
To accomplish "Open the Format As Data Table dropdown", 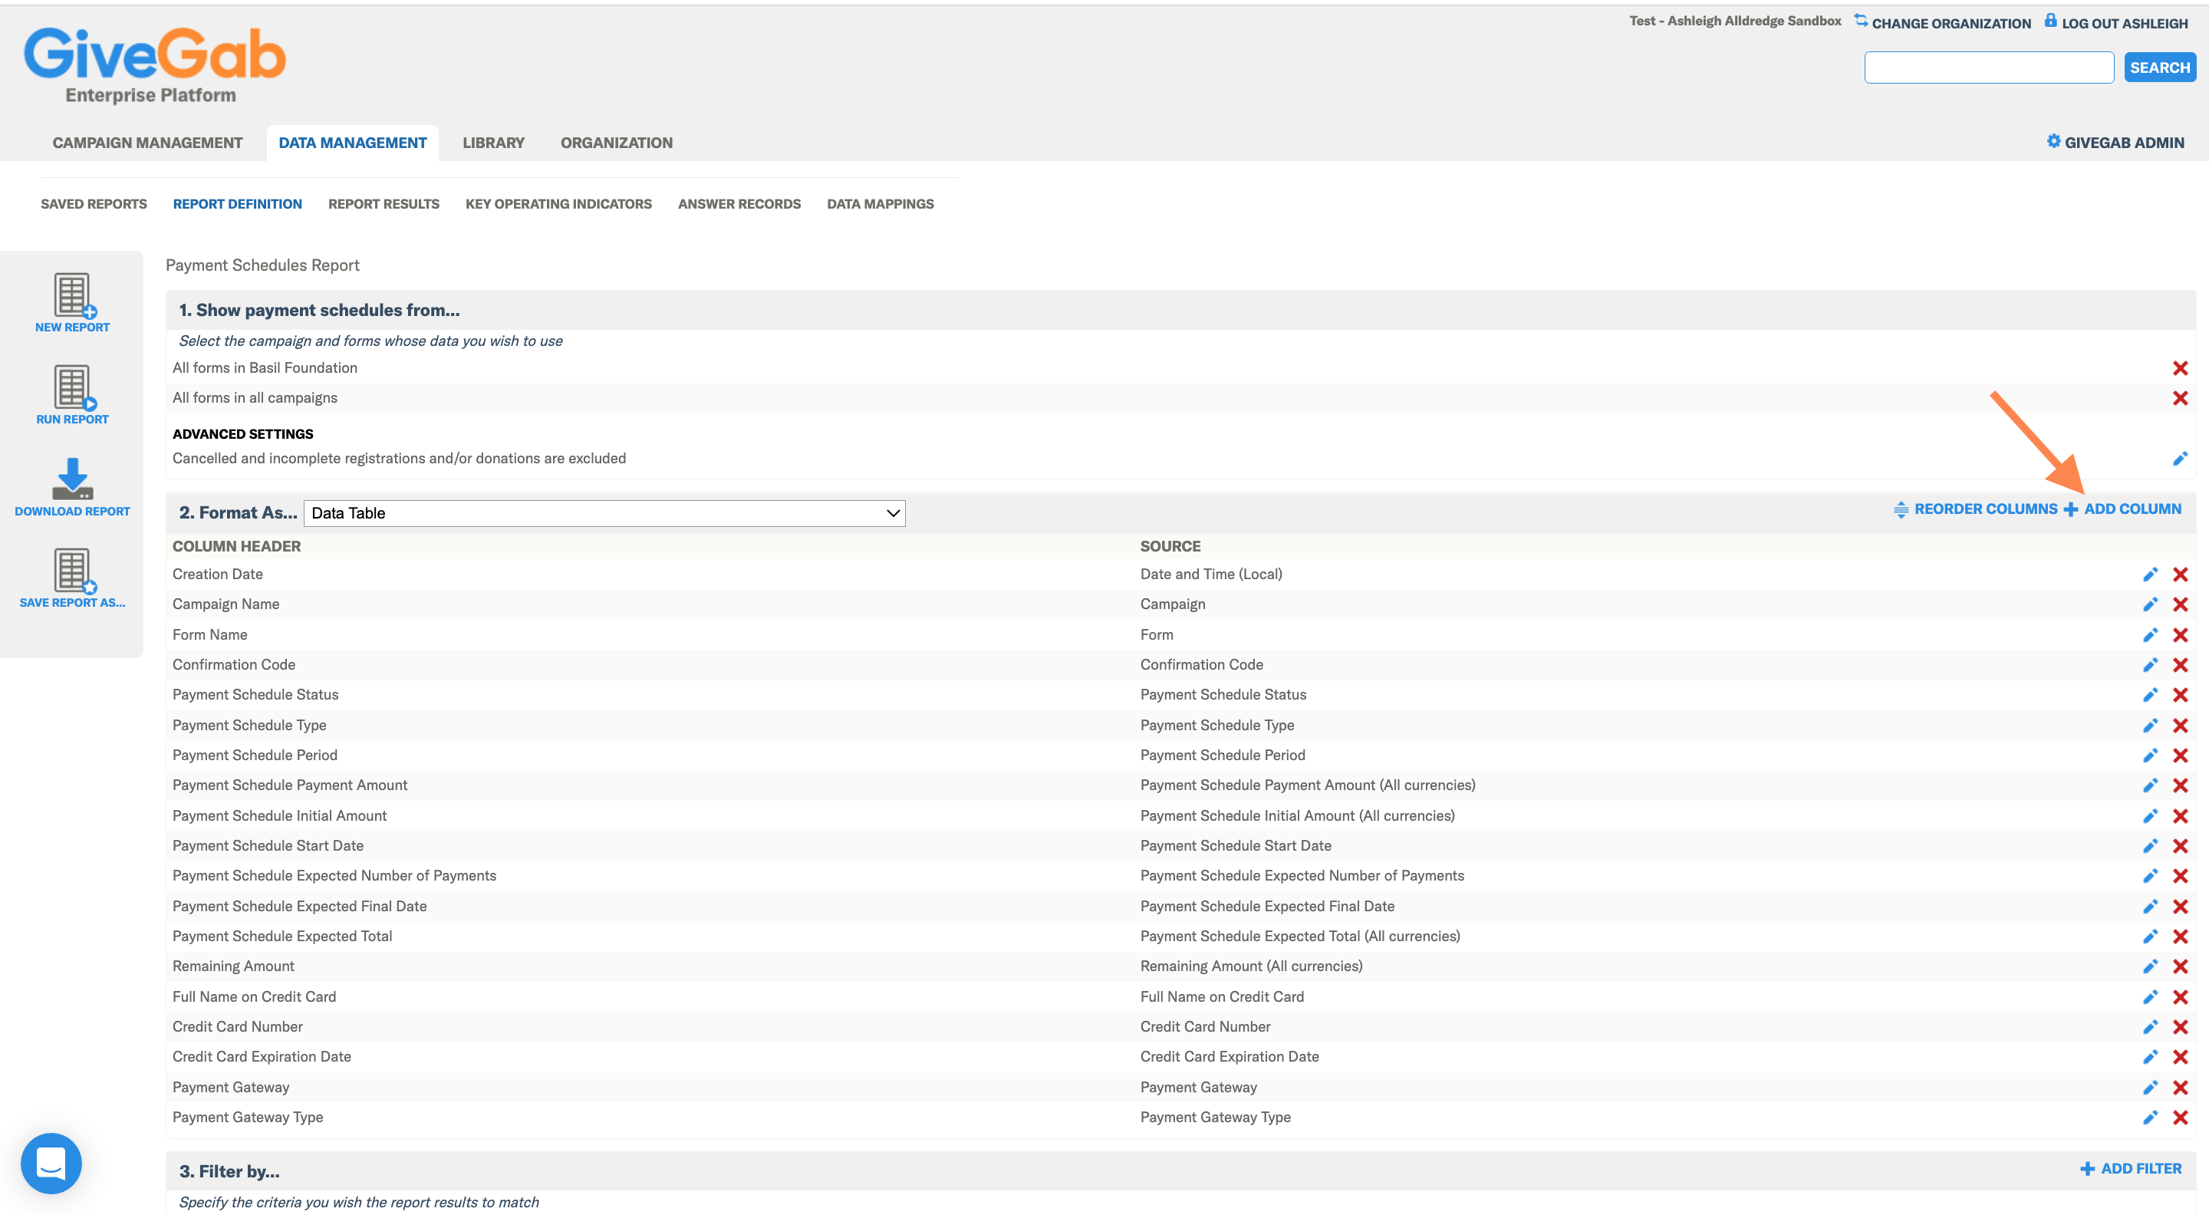I will click(604, 512).
